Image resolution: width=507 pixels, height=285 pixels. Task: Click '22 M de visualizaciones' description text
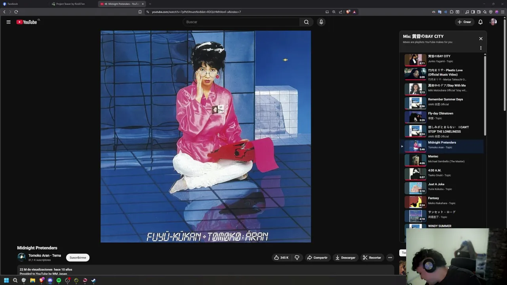click(36, 270)
